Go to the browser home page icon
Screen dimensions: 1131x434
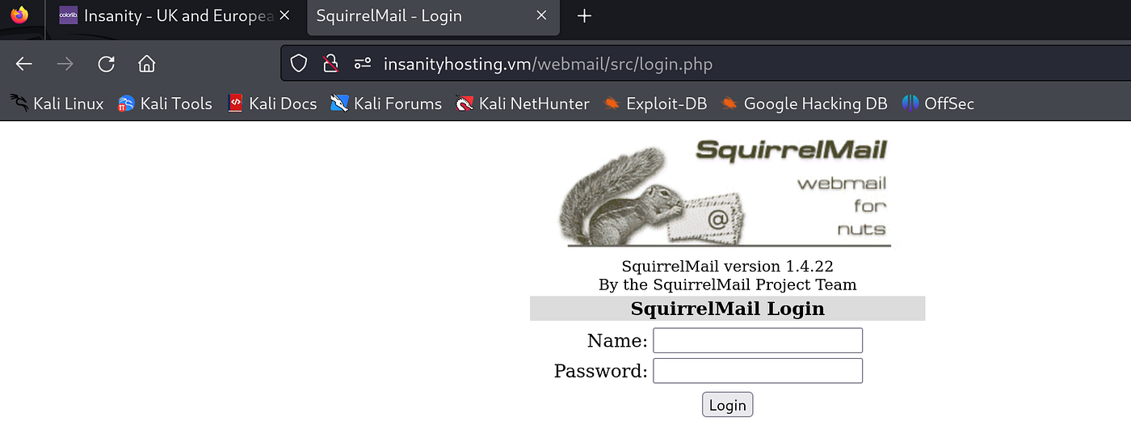tap(146, 64)
